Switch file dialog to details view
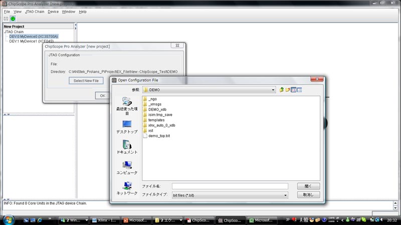The image size is (401, 225). tap(299, 90)
